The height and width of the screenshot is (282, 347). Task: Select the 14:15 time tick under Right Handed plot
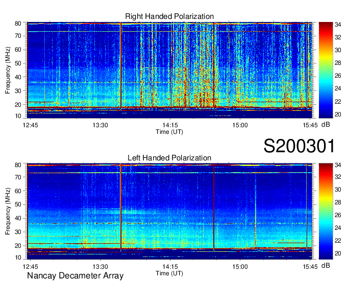click(170, 125)
